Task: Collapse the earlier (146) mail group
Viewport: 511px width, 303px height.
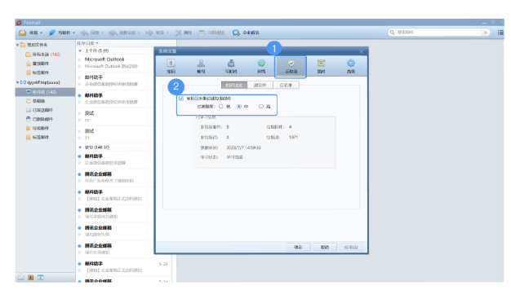Action: tap(80, 147)
